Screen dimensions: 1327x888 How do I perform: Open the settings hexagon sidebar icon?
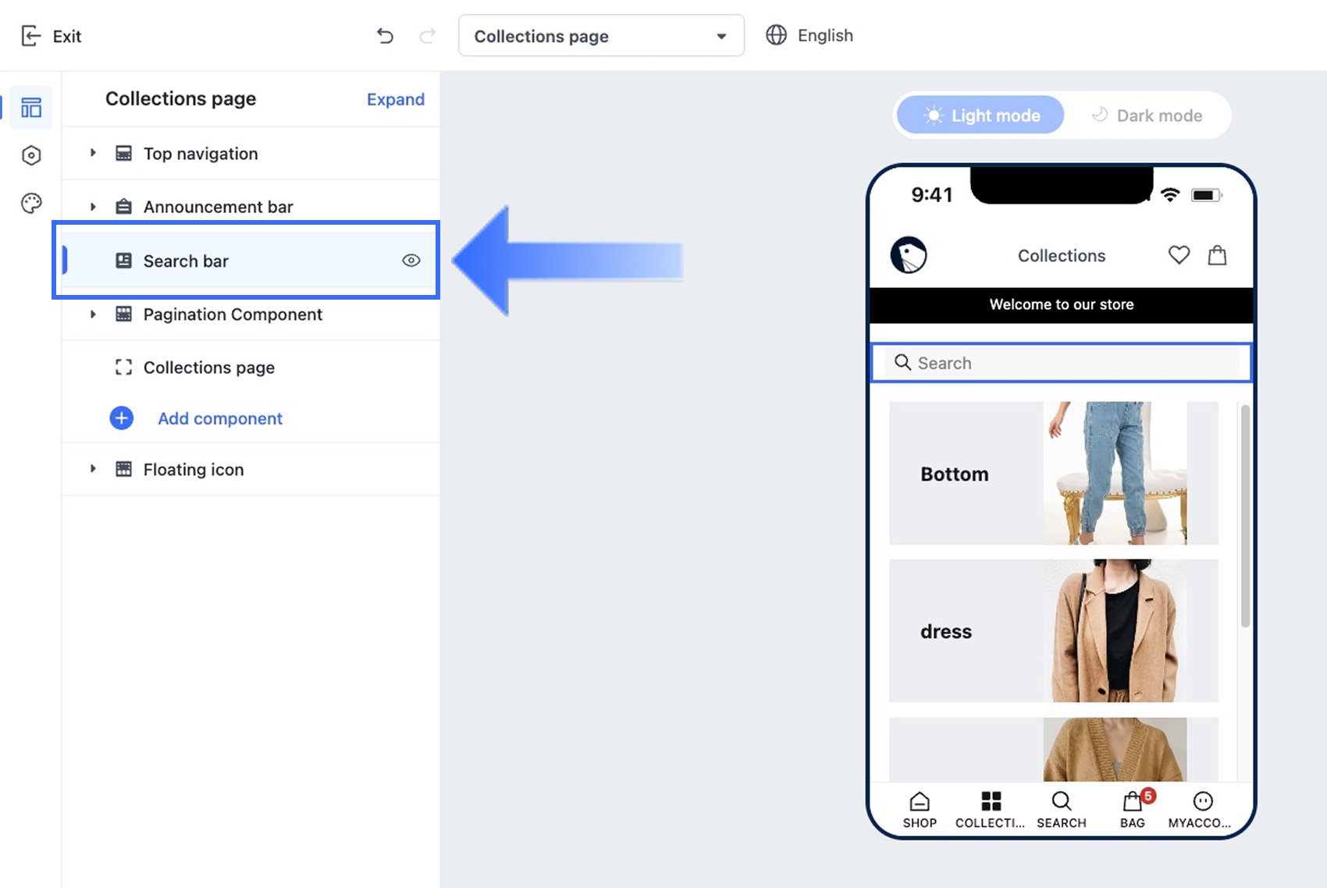pos(31,155)
